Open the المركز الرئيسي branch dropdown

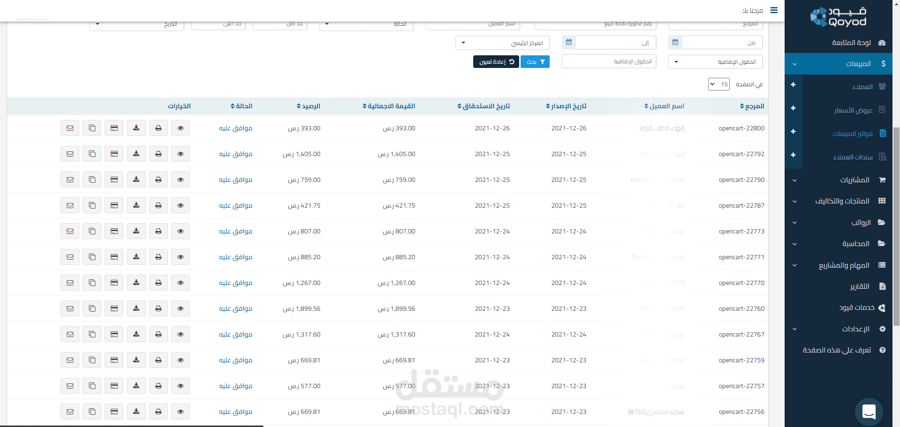[502, 43]
